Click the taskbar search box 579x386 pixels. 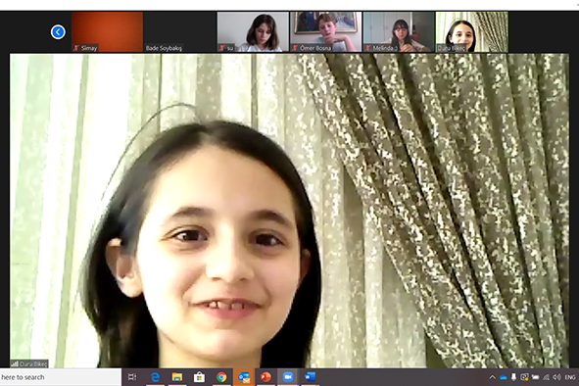click(61, 377)
